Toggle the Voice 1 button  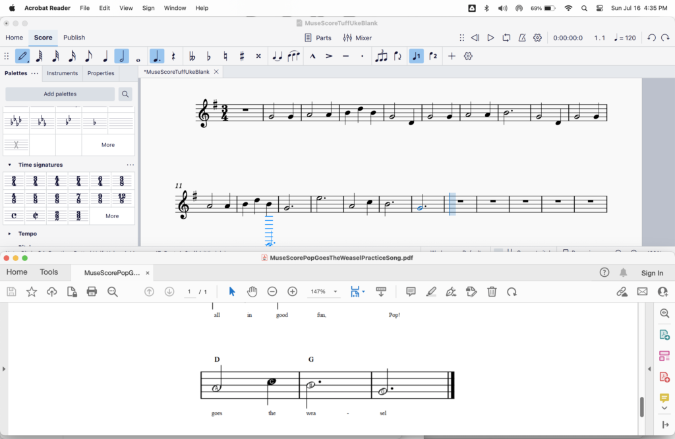pos(416,56)
